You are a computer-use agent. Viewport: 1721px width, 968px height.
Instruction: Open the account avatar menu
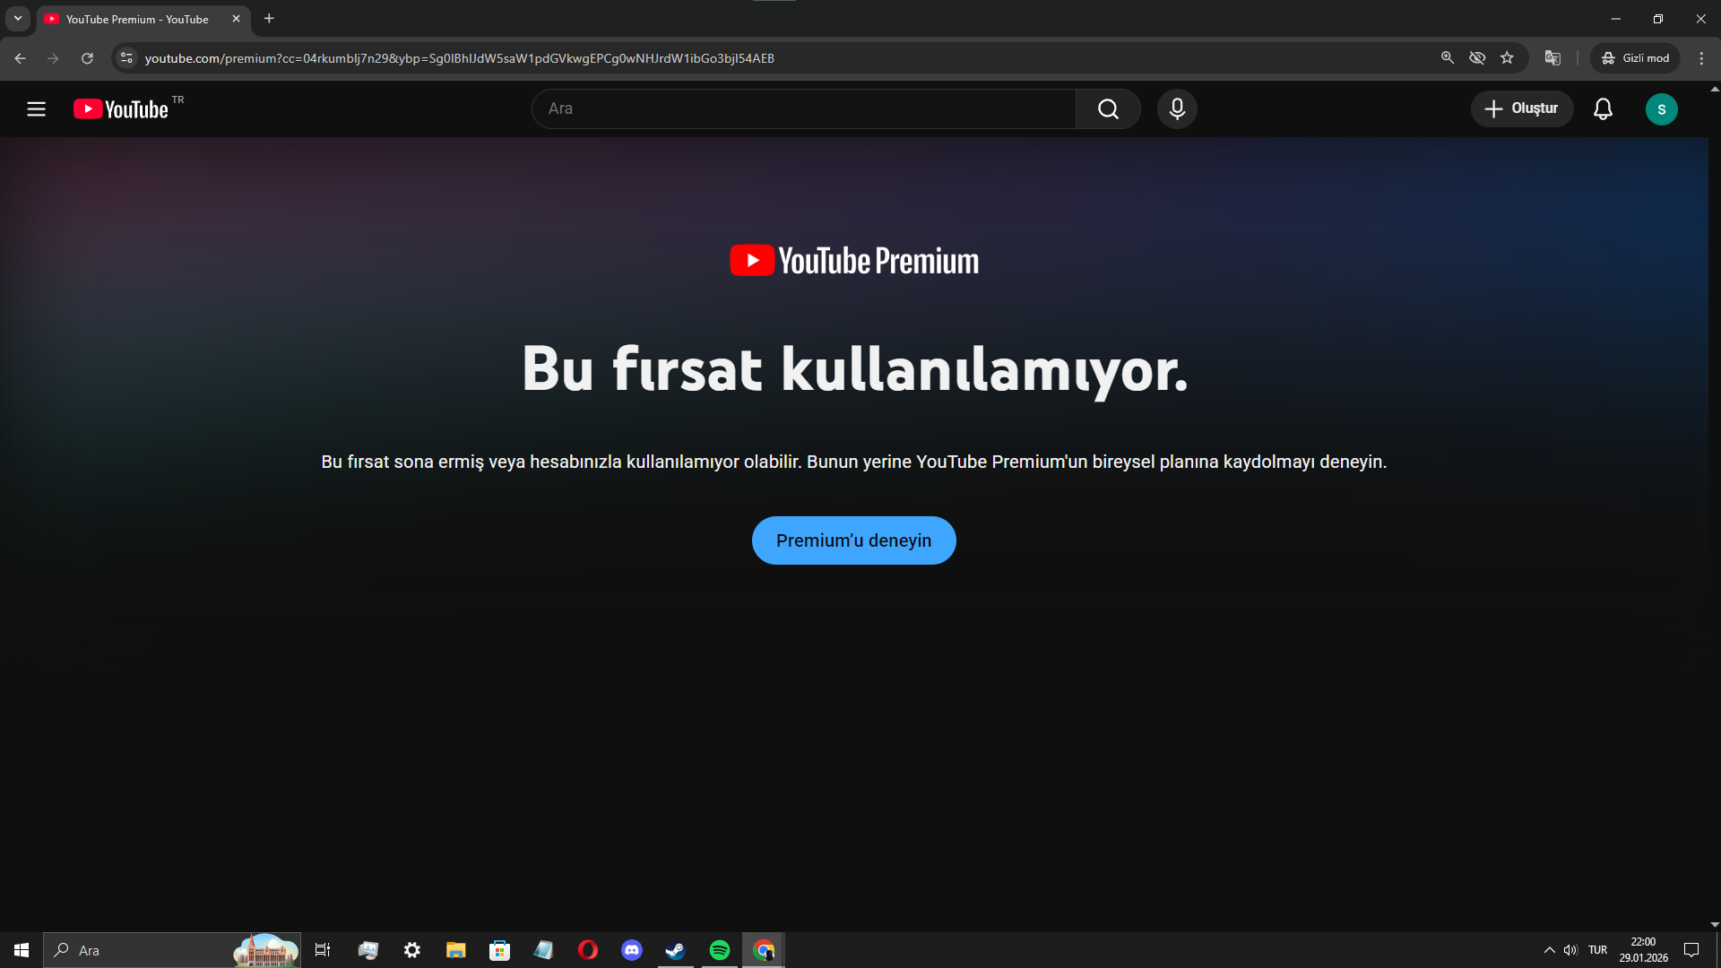point(1661,109)
